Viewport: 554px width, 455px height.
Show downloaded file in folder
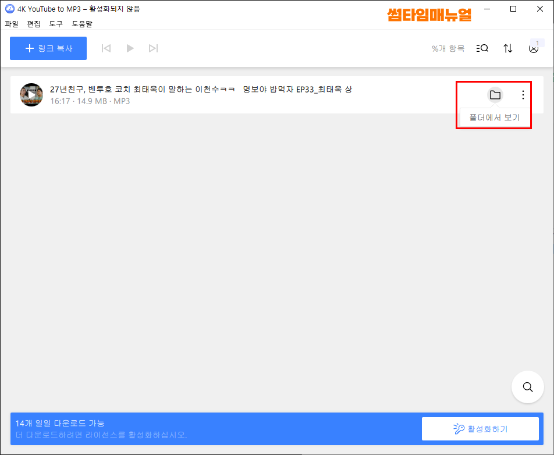(x=495, y=95)
